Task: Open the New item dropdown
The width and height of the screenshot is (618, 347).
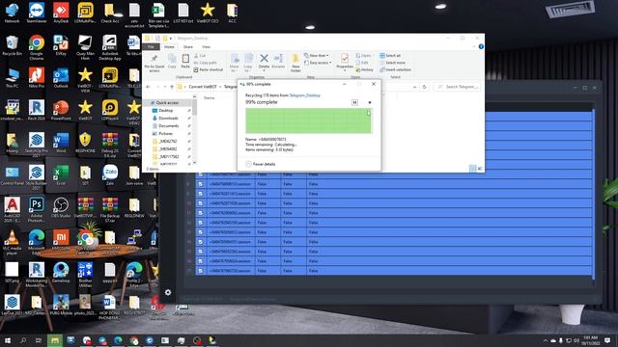Action: click(317, 56)
